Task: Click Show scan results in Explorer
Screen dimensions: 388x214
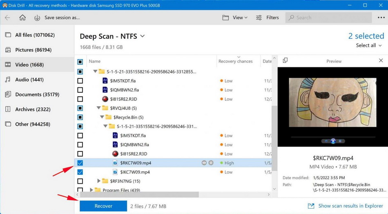Action: 345,206
